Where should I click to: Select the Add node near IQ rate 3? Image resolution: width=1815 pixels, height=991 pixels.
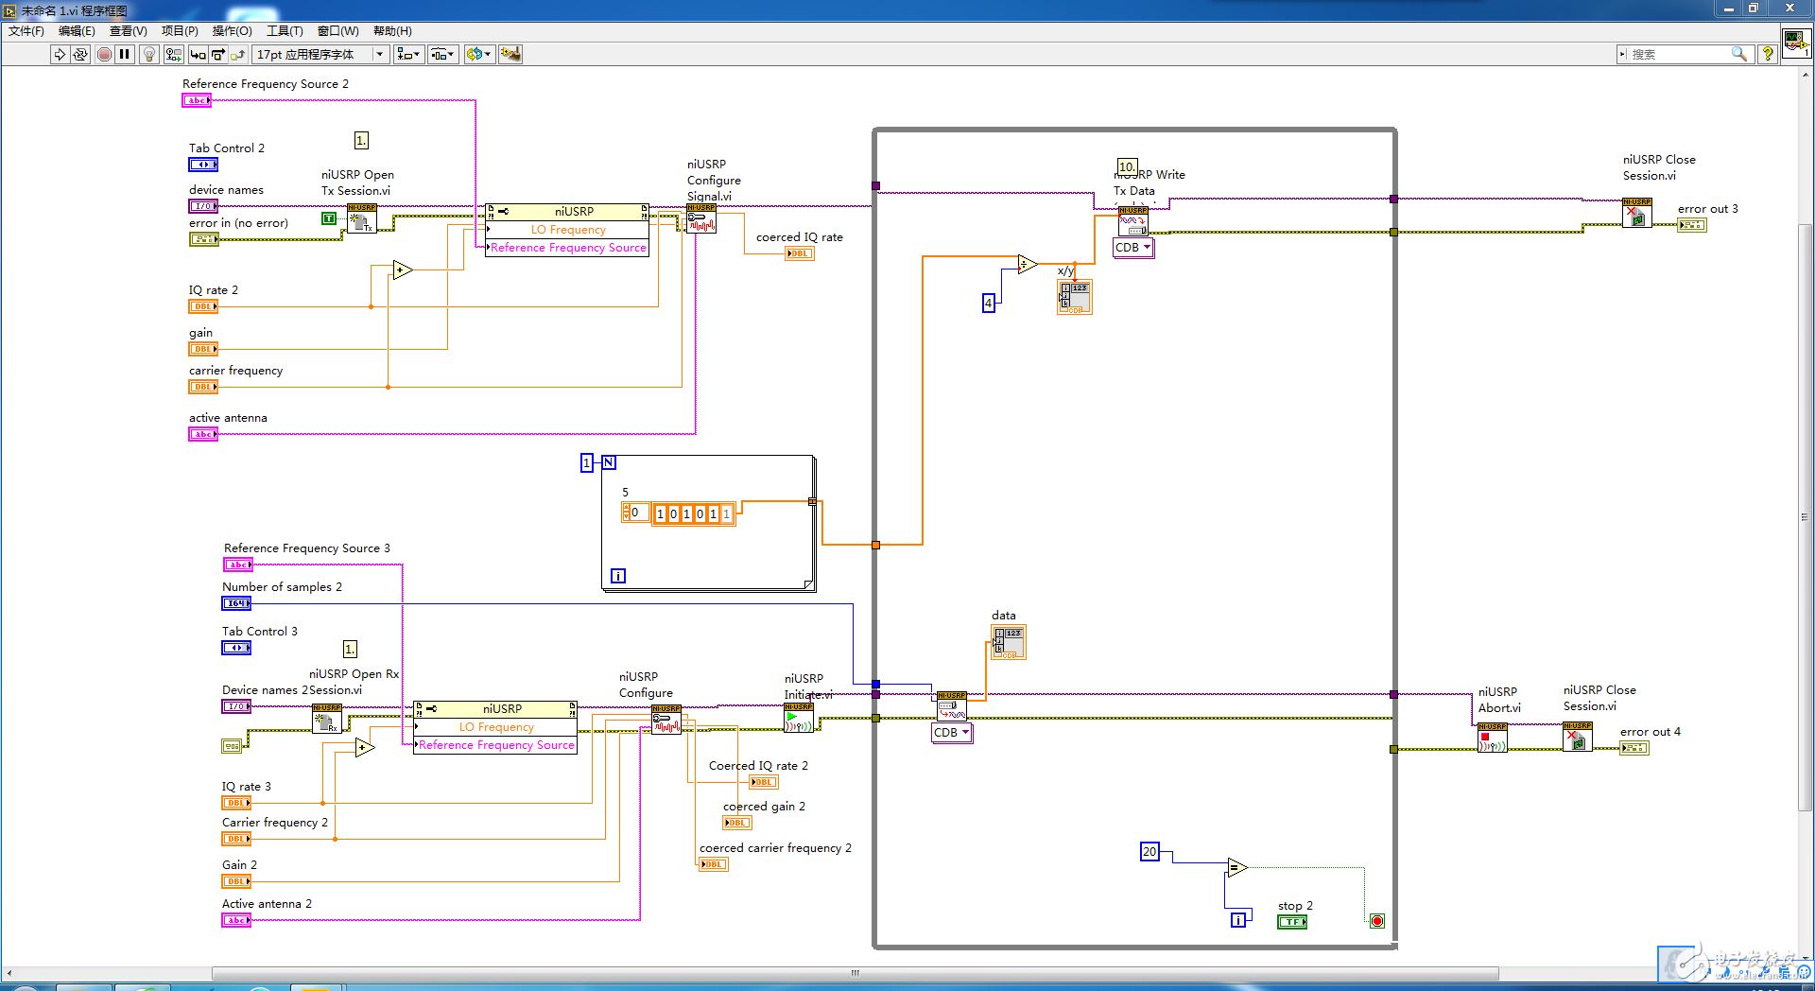[x=365, y=748]
